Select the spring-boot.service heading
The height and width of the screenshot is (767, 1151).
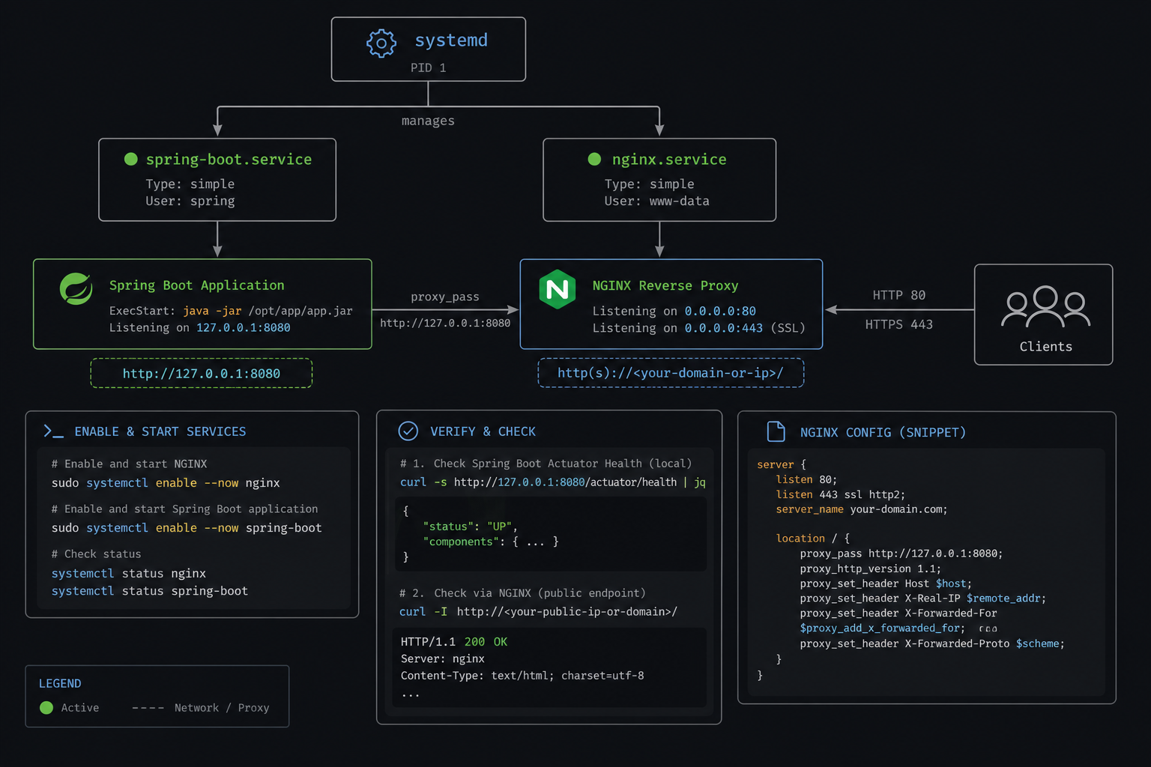229,160
